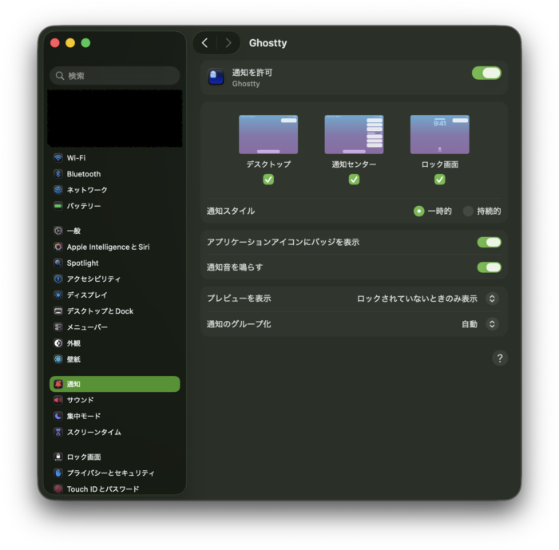559x550 pixels.
Task: Uncheck the デスクトップ checkbox
Action: [268, 180]
